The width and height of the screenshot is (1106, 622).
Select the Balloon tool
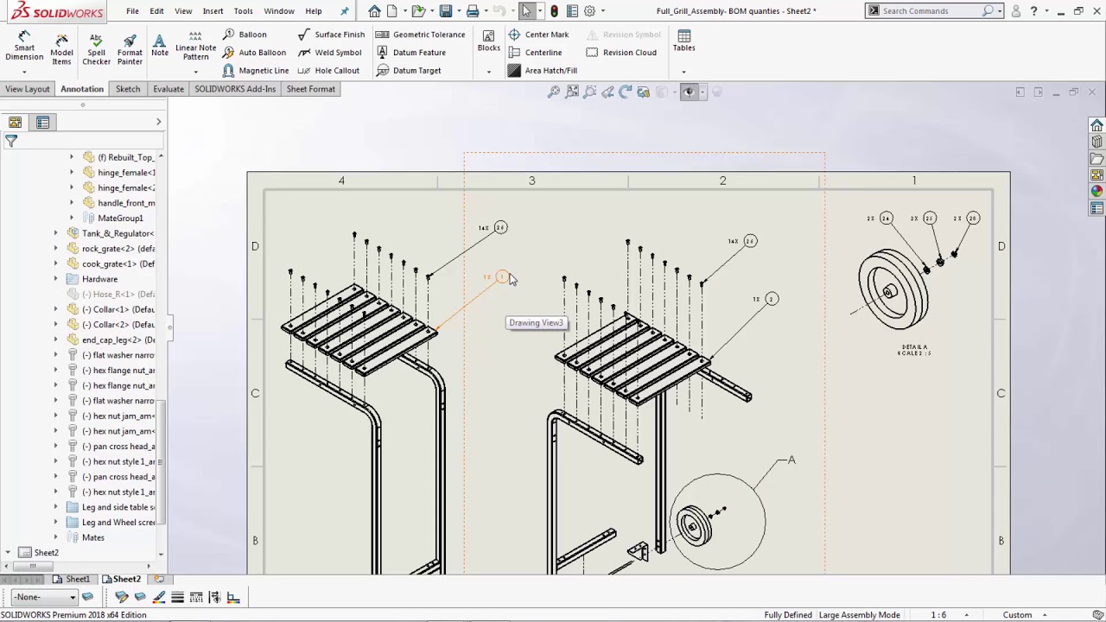pyautogui.click(x=245, y=35)
